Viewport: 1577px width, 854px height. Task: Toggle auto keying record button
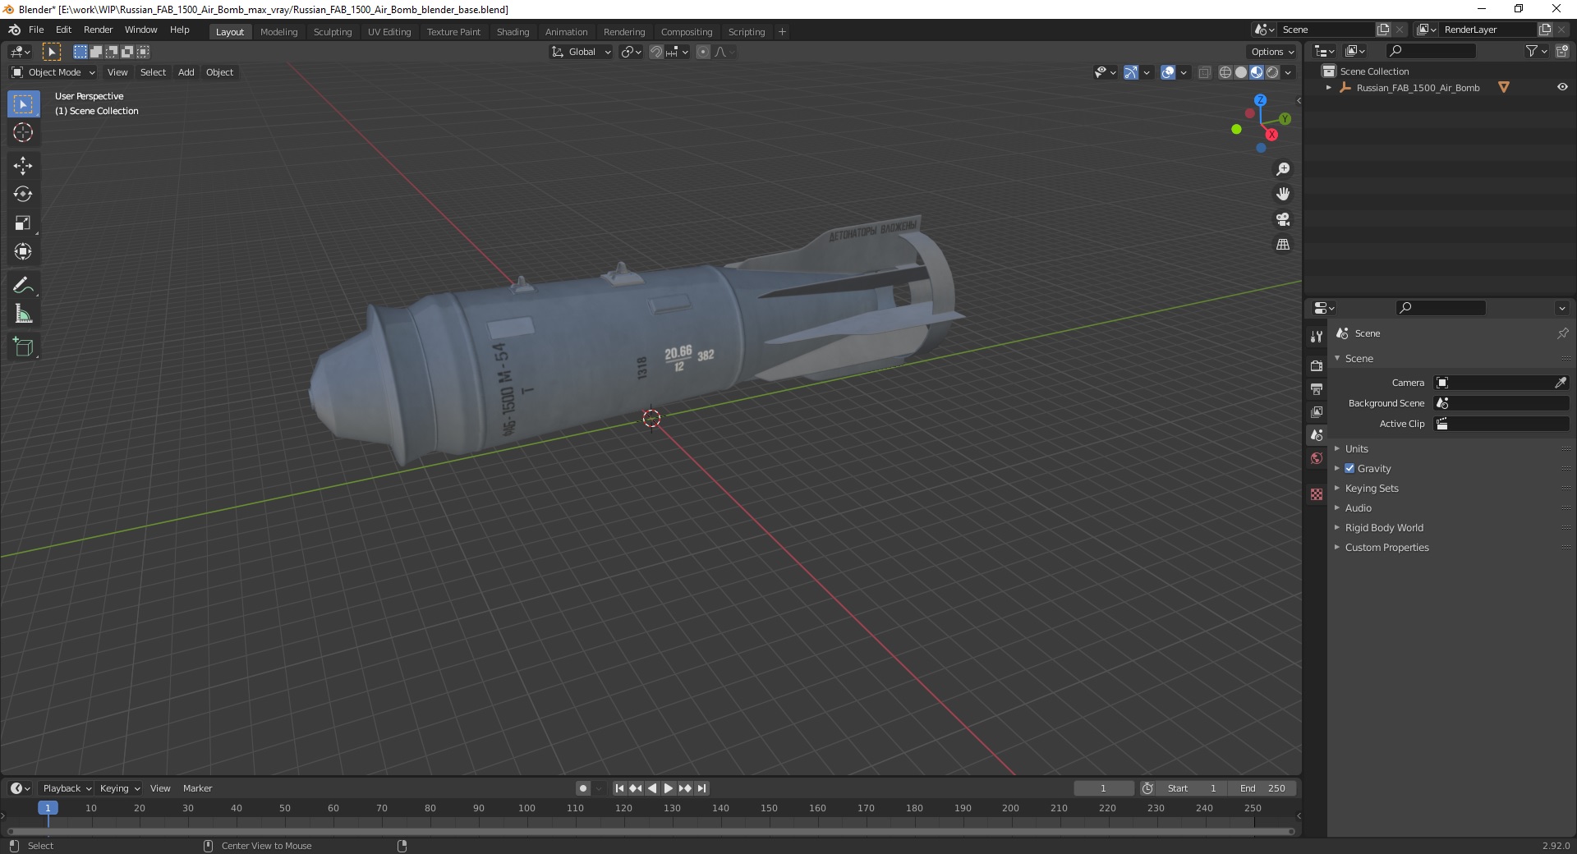(x=583, y=788)
